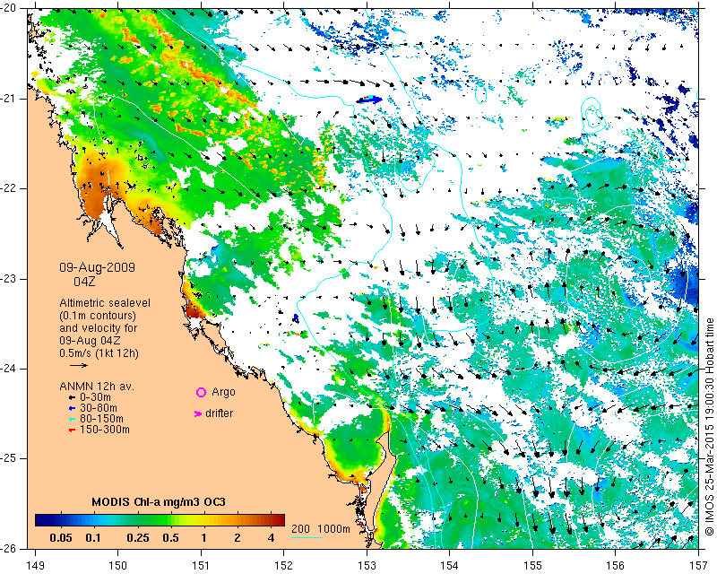Click the -21 latitude axis label

[9, 99]
